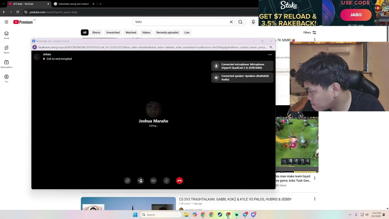Image resolution: width=389 pixels, height=219 pixels.
Task: Select the Watched filter chip
Action: 131,33
